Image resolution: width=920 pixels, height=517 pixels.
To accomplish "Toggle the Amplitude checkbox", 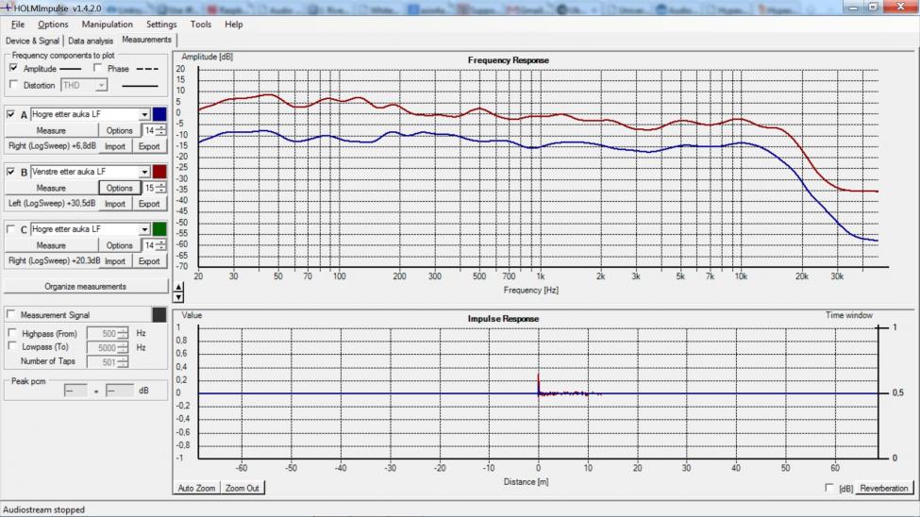I will [x=13, y=68].
